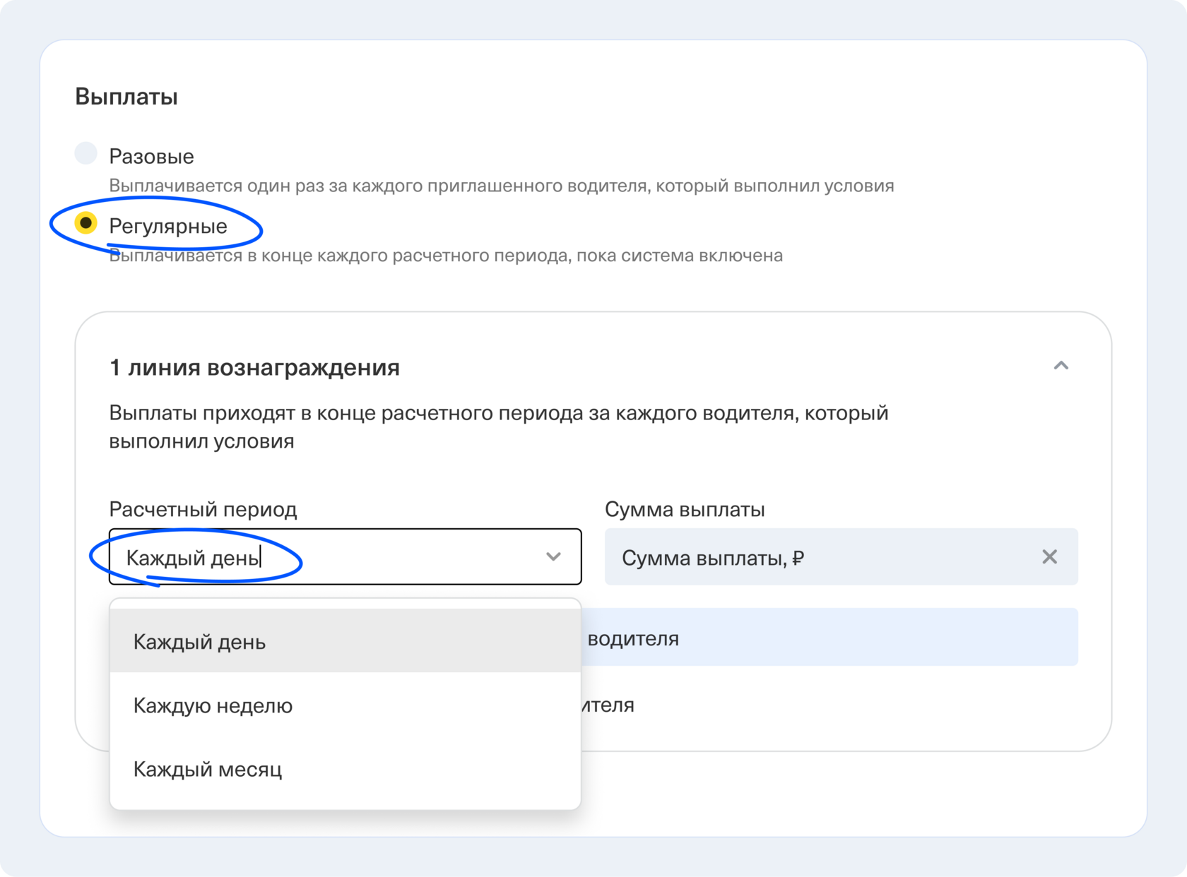This screenshot has height=877, width=1187.
Task: Click the Расчетный период field label
Action: tap(203, 509)
